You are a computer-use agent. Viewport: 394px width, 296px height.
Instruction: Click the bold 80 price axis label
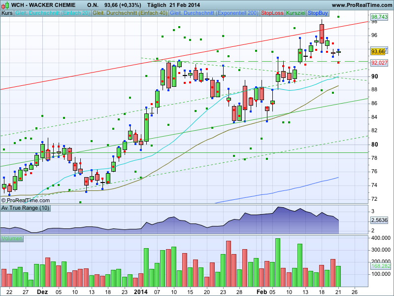(x=374, y=145)
